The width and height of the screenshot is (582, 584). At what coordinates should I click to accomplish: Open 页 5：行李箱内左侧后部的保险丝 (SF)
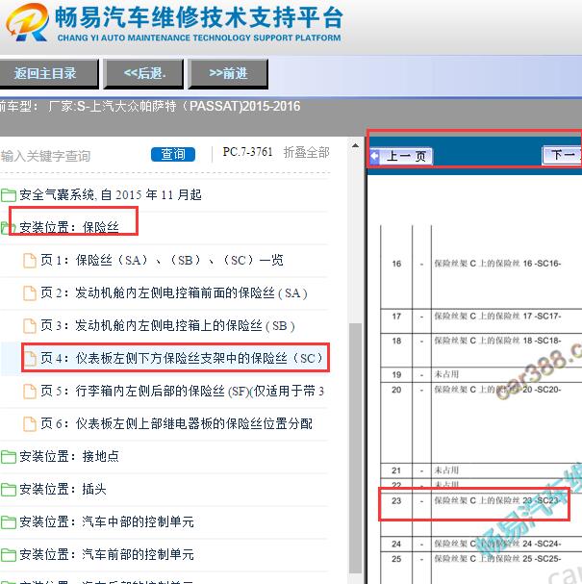pos(182,391)
